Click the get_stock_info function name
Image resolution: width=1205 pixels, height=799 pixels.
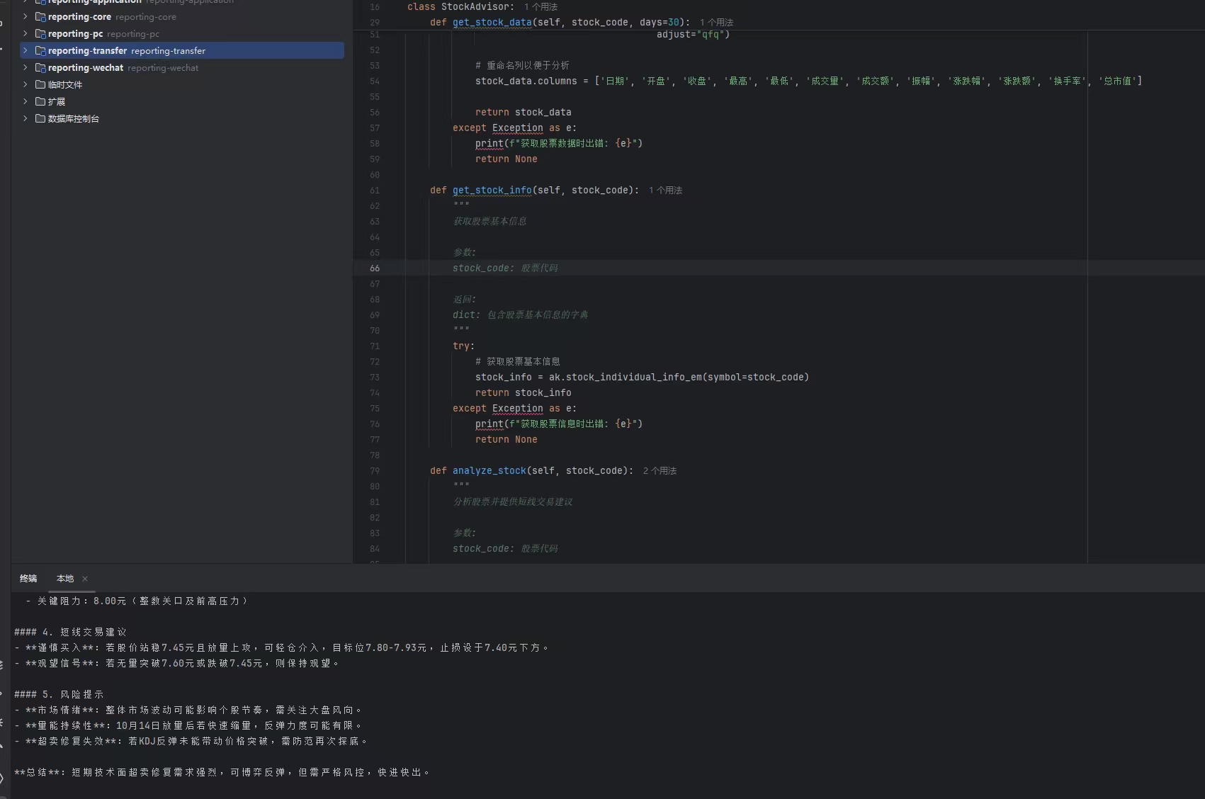[492, 191]
